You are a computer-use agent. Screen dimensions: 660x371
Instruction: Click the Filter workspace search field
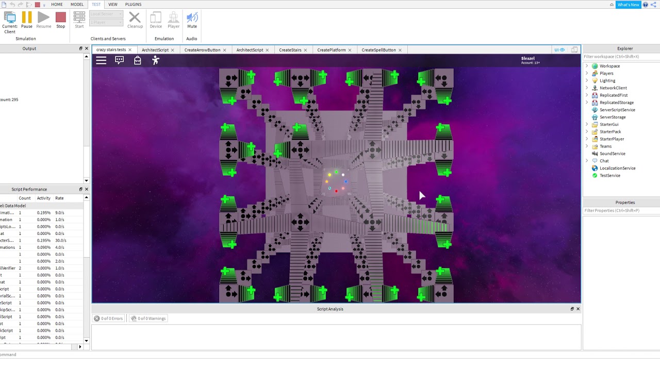pyautogui.click(x=621, y=57)
